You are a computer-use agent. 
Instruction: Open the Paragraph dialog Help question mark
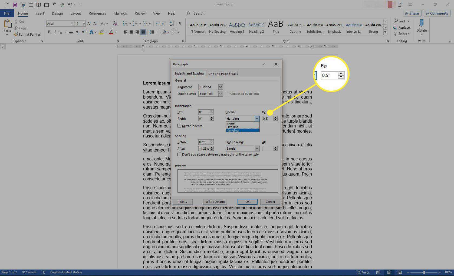click(264, 64)
